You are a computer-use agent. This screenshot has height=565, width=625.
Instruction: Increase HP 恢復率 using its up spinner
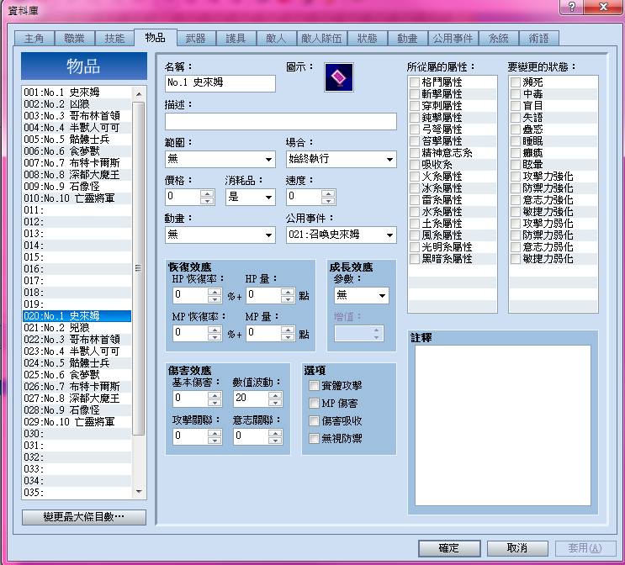215,292
